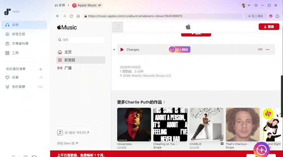Open 收藏 favorites list
Viewport: 283px width, 157px height.
point(24,77)
